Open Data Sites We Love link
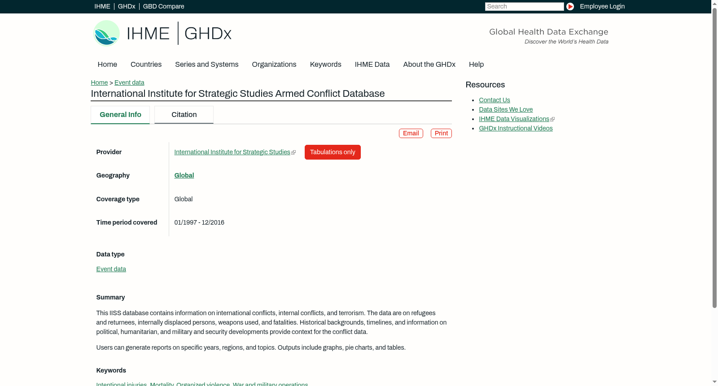The width and height of the screenshot is (718, 386). click(x=506, y=110)
